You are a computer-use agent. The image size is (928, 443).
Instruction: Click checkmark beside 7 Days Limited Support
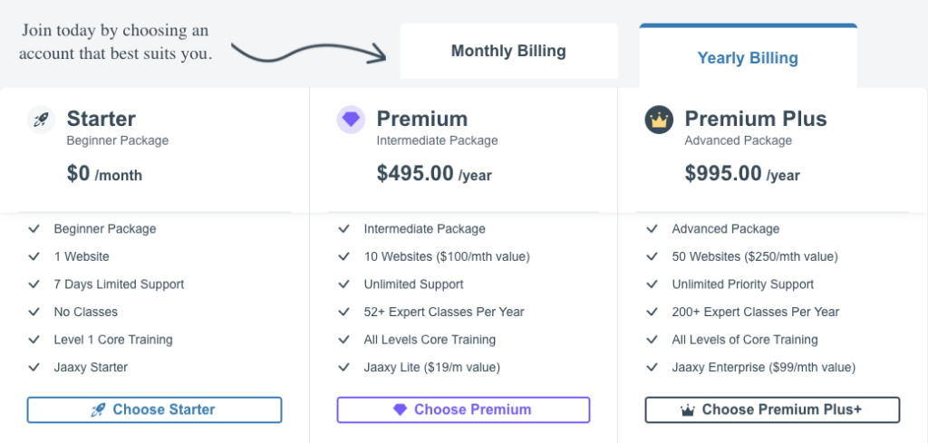tap(34, 284)
